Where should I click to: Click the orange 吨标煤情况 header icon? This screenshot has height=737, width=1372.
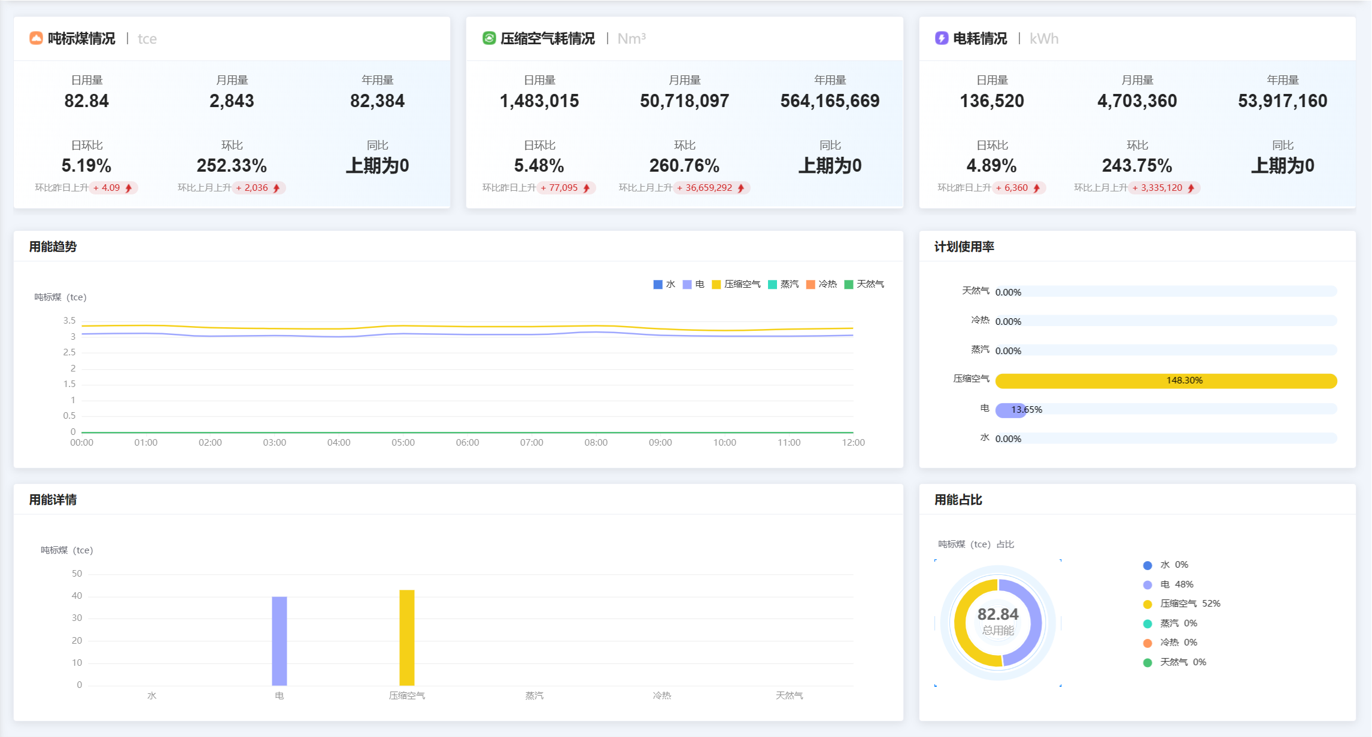pos(36,38)
